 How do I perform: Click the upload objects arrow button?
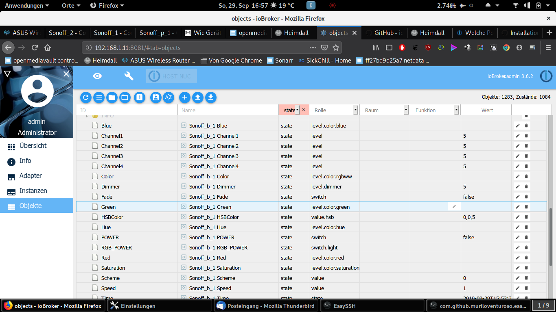[x=197, y=97]
